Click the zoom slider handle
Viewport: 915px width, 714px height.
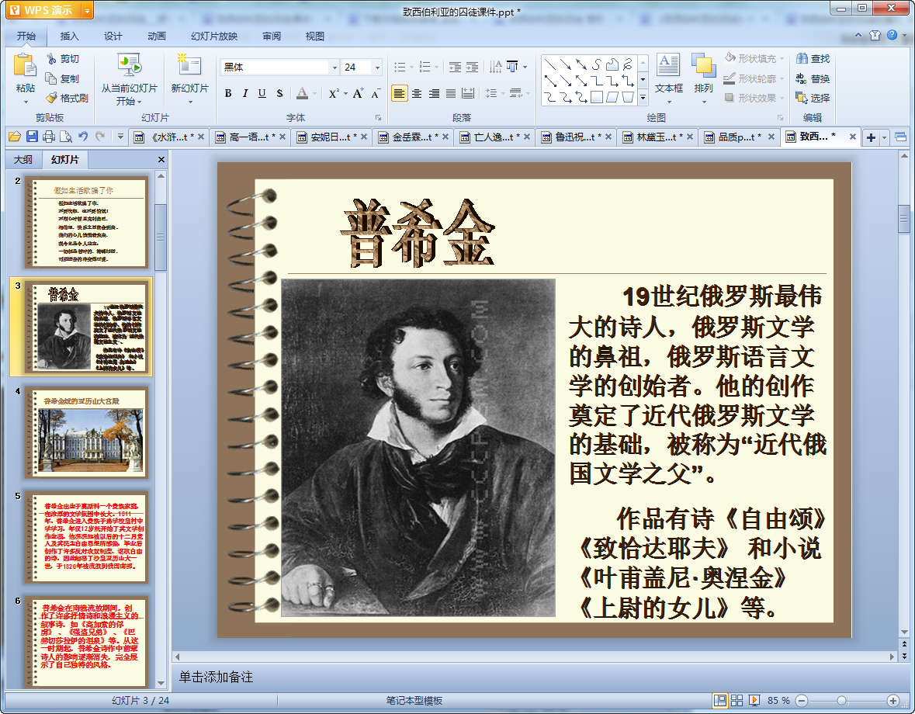point(841,701)
